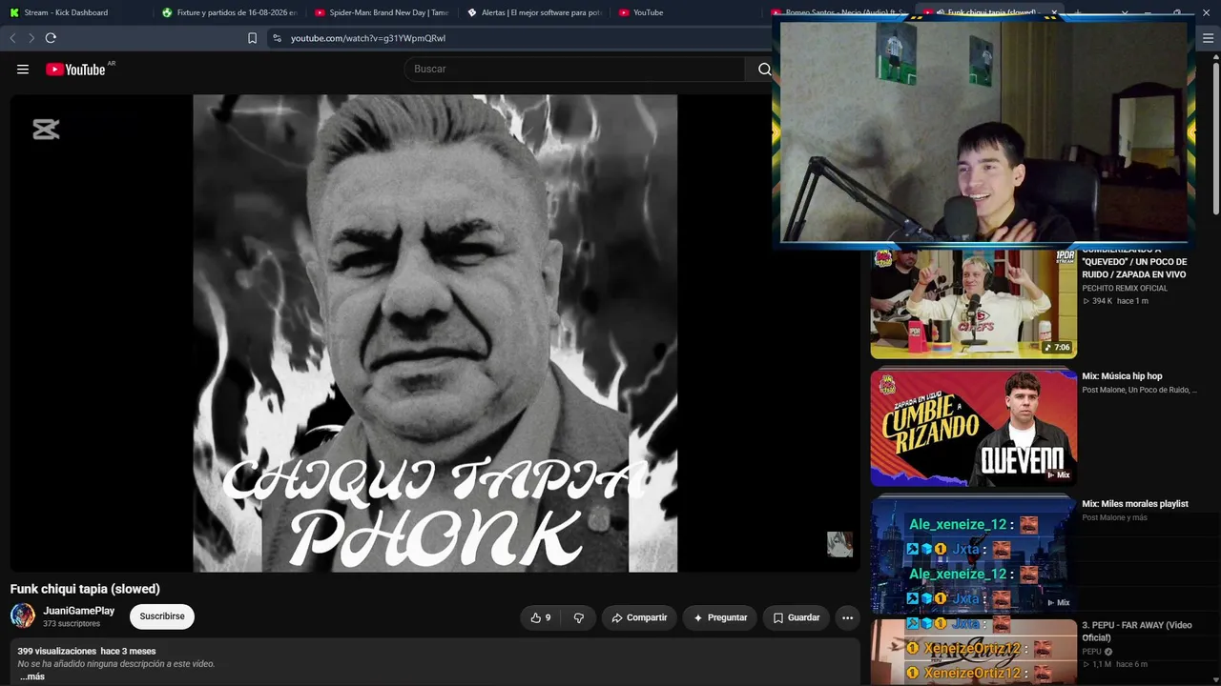Go back with the browser back arrow
Screen dimensions: 1221x686
pyautogui.click(x=12, y=38)
